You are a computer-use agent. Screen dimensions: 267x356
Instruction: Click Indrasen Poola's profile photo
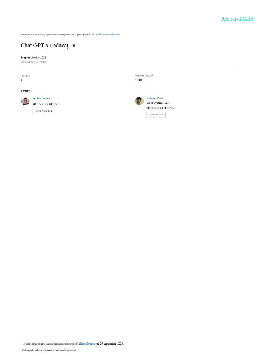pos(139,101)
